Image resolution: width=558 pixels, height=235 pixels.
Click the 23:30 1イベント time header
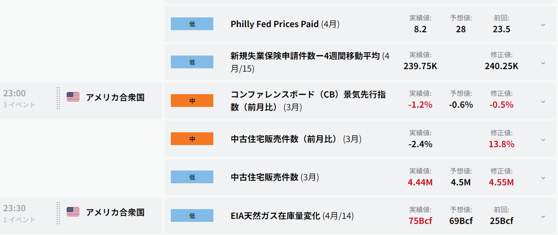[20, 213]
